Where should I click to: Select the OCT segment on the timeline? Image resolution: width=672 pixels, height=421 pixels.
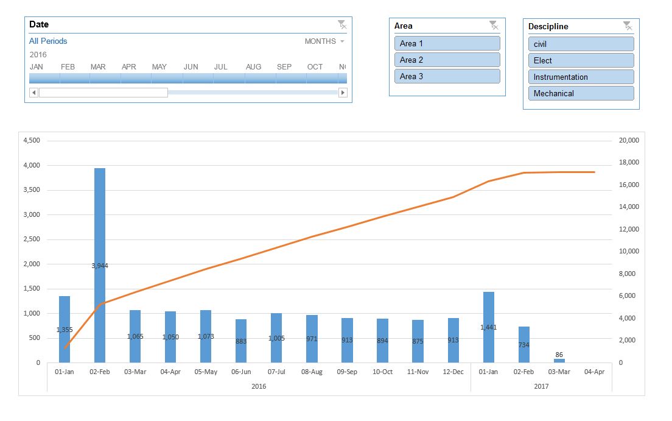323,78
